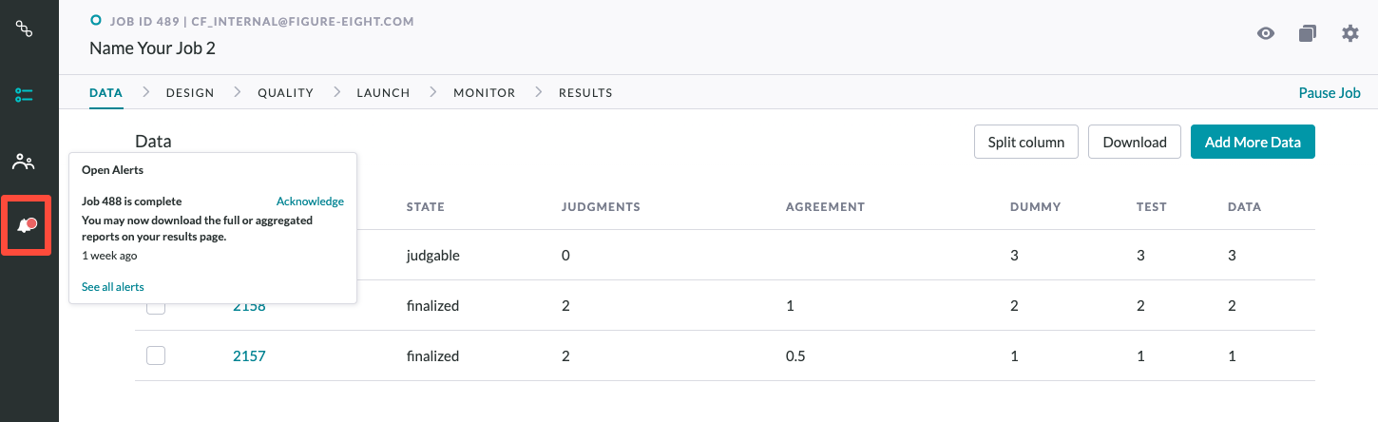The image size is (1378, 422).
Task: Open the See all alerts link
Action: tap(113, 286)
